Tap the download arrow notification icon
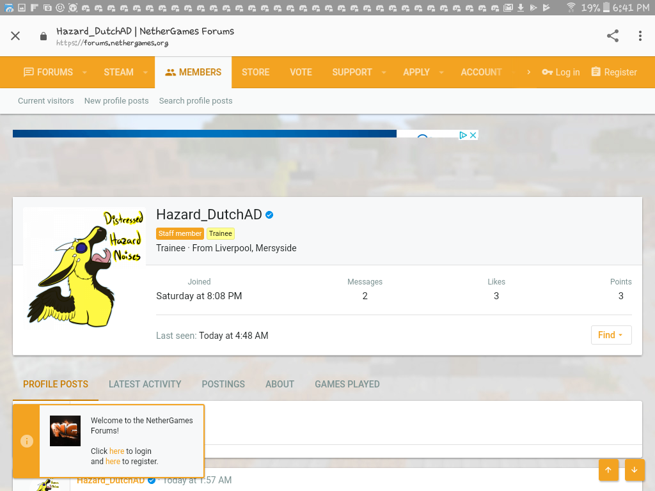The image size is (655, 491). 521,7
